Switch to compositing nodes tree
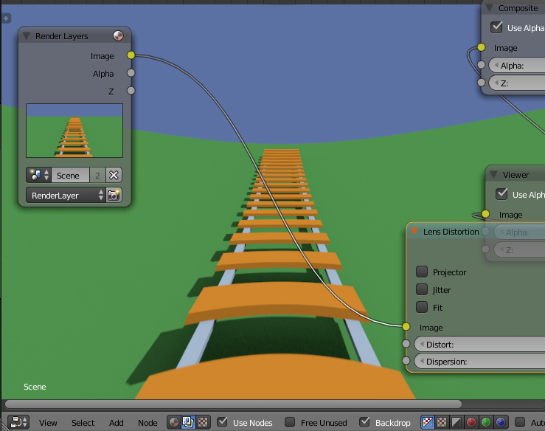 click(188, 422)
